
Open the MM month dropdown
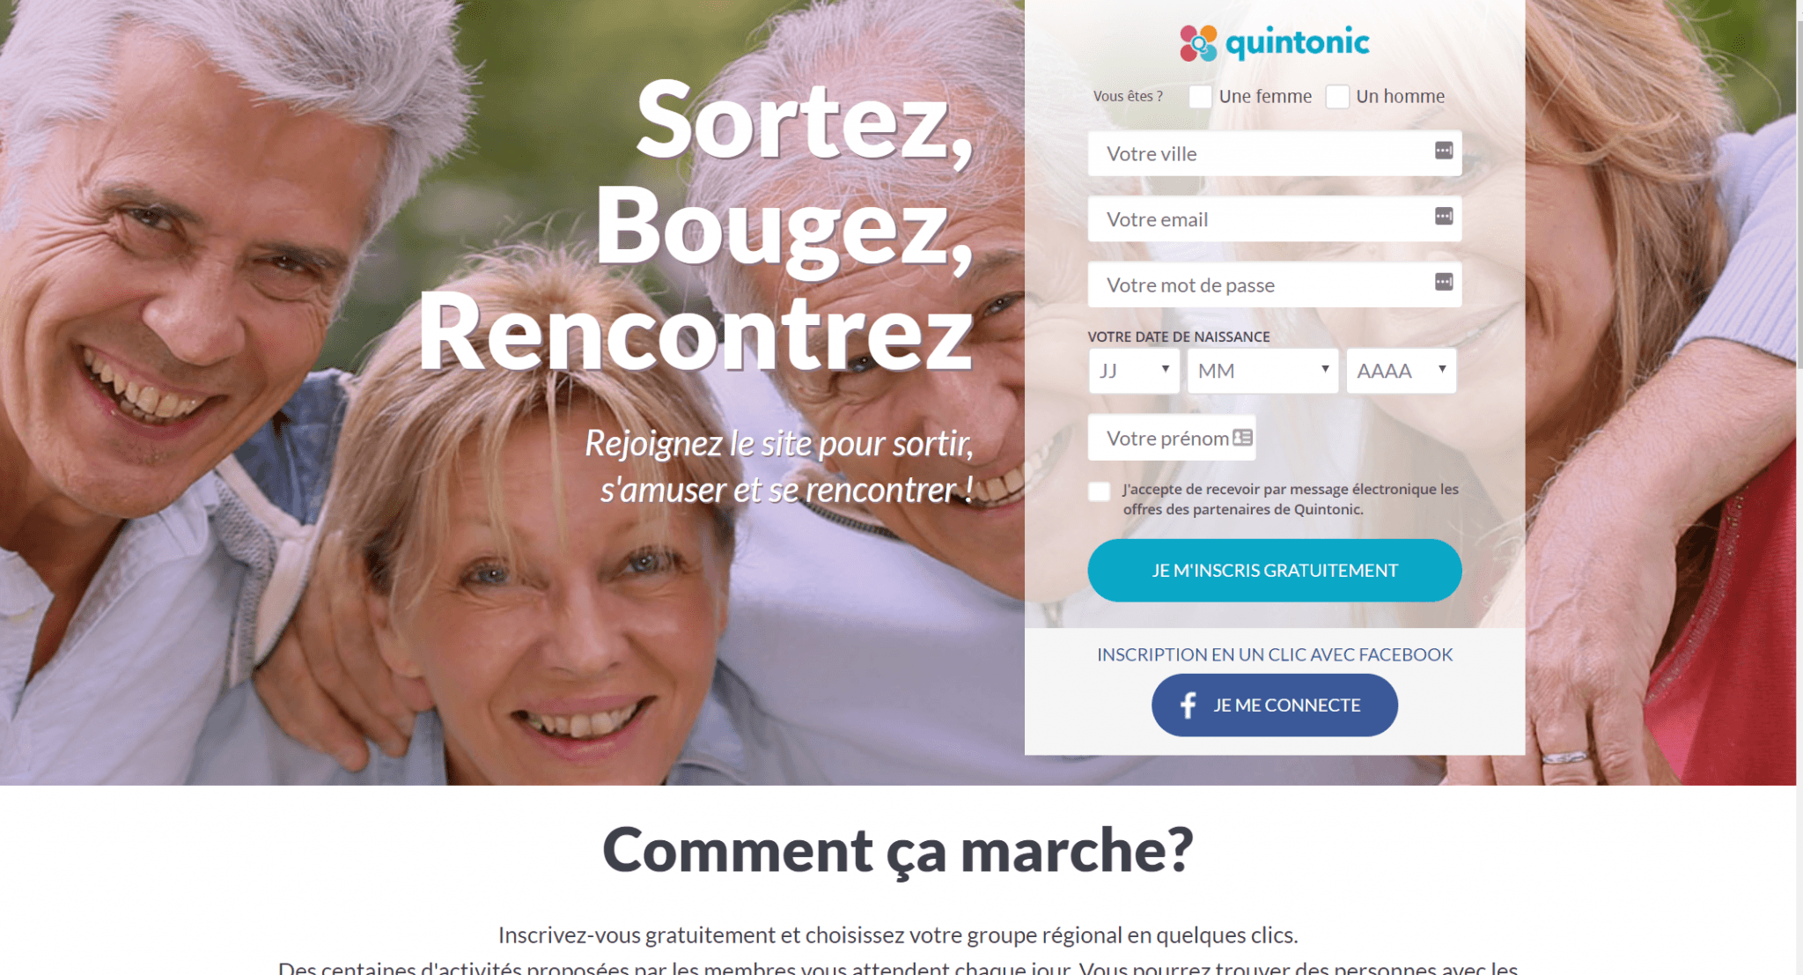(x=1262, y=371)
